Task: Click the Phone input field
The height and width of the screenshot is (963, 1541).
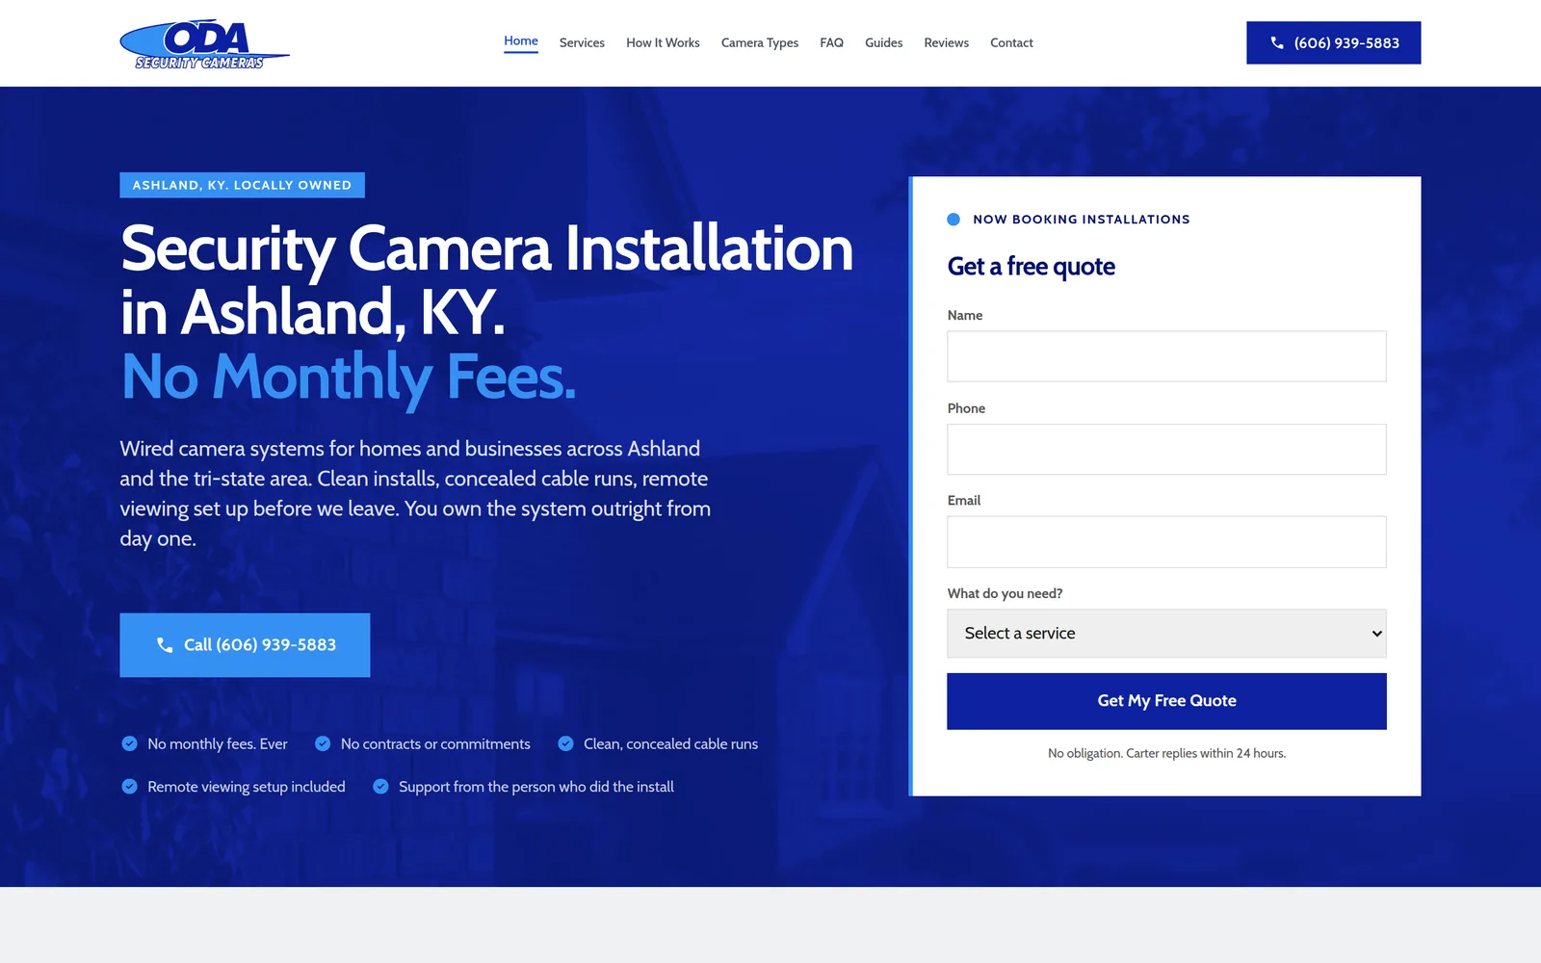Action: tap(1166, 450)
